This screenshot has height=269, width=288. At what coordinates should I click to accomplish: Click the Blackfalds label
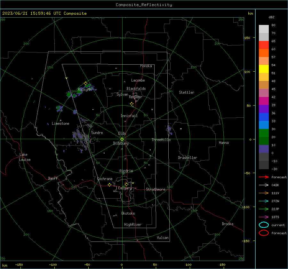[136, 89]
